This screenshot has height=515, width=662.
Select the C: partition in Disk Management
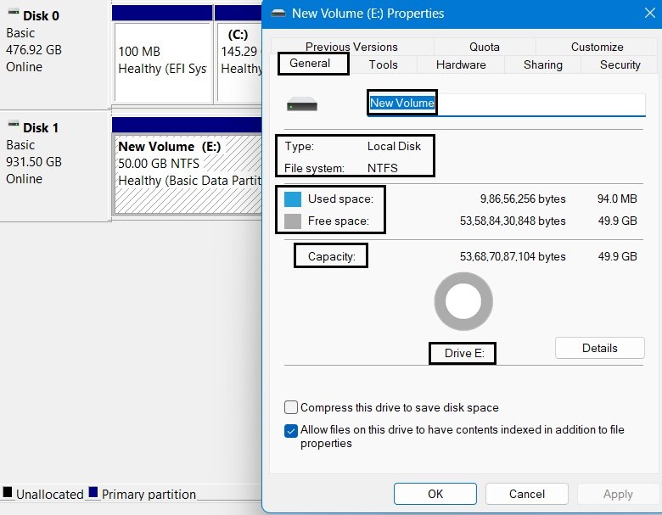tap(239, 63)
